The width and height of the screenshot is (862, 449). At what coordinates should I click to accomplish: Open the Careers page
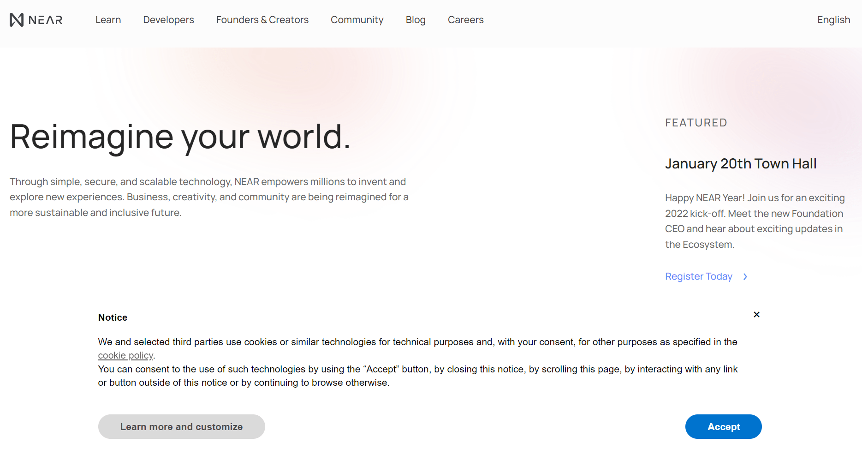click(465, 20)
